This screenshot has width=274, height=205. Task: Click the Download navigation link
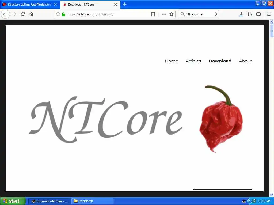220,61
